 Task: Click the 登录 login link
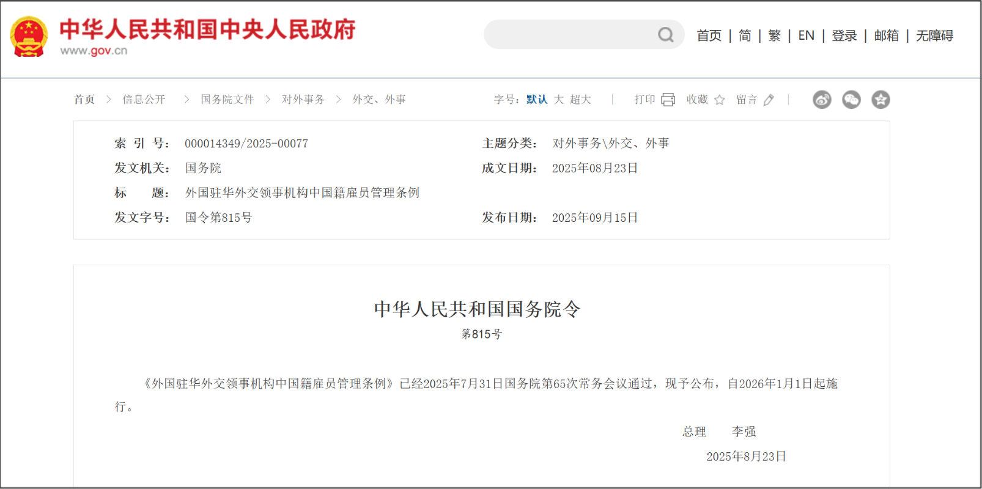pyautogui.click(x=844, y=35)
